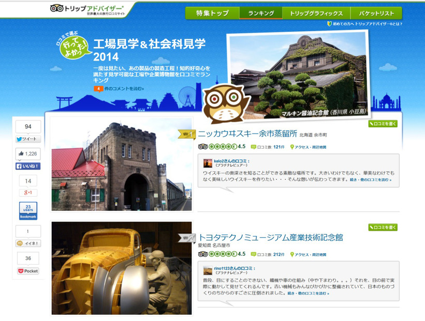
Task: Click 口コミを書く button for Toyota museum
Action: (383, 227)
